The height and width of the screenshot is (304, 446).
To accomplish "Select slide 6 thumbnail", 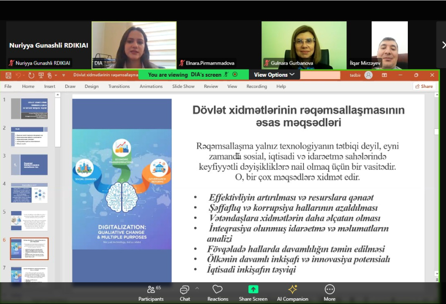I will click(29, 249).
